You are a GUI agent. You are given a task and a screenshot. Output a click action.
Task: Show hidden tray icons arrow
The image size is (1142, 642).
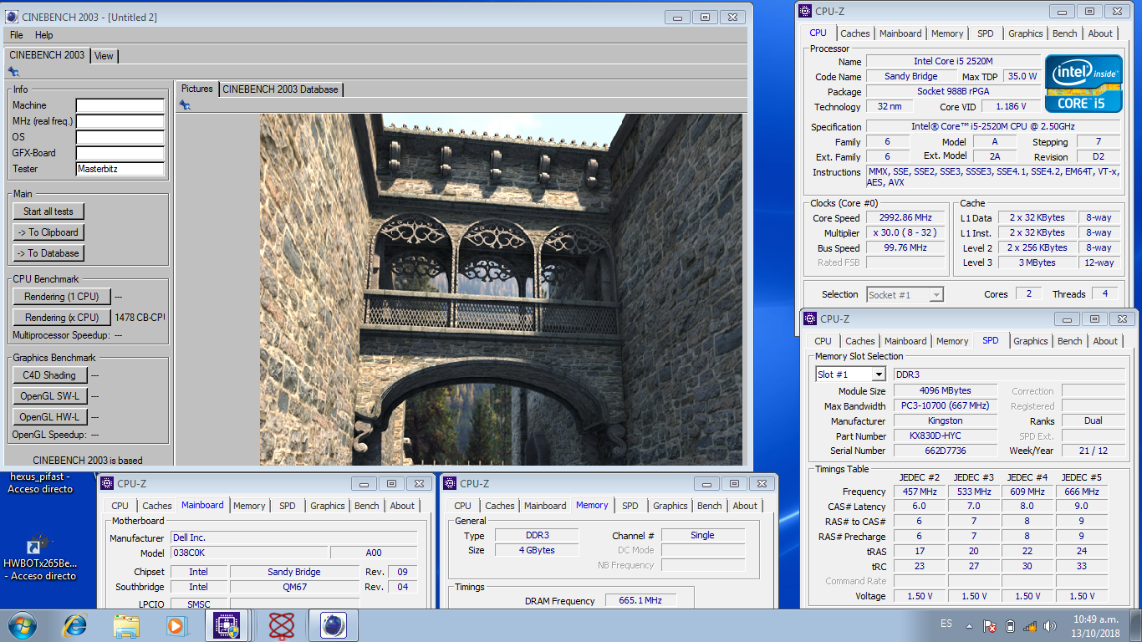969,626
